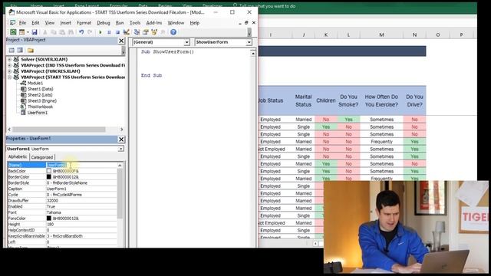Close the Properties - UserForm1 pane
Viewport: 491px width, 276px height.
(x=121, y=140)
